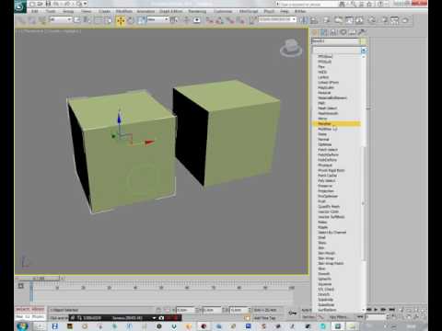This screenshot has width=442, height=331.
Task: Open the Layer Manager
Action: (x=327, y=20)
